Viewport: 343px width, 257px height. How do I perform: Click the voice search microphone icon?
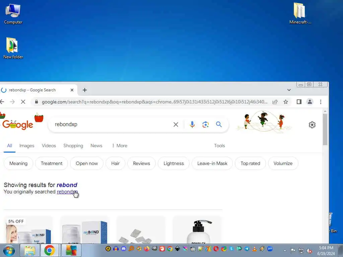[192, 124]
